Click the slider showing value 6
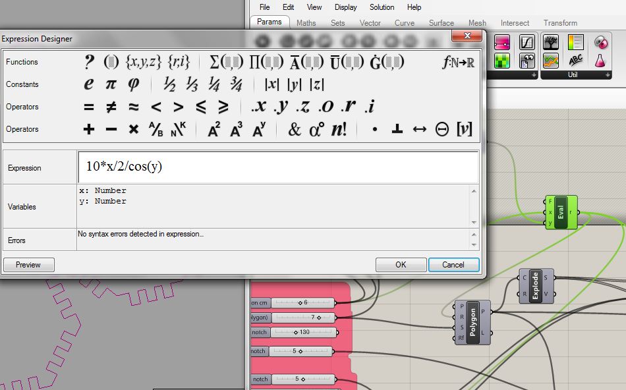Viewport: 626px width, 390px height. pos(303,302)
